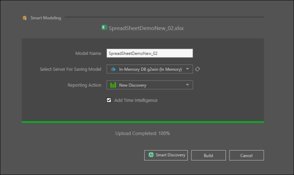Click the Select Server For Saving Model label
Screen dimensions: 294x175
(x=70, y=69)
